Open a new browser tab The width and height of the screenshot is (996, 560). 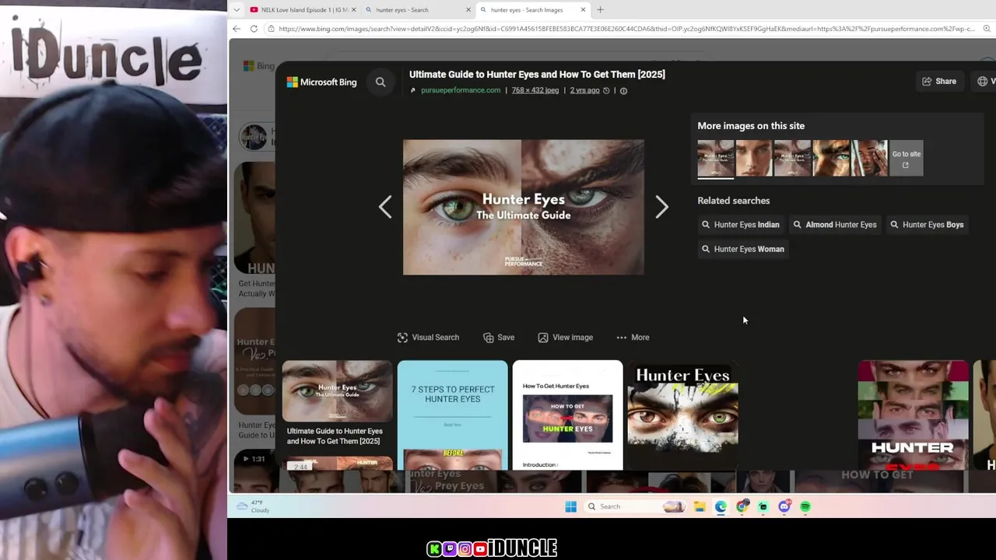click(x=600, y=10)
